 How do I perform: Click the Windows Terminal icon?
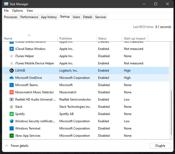tap(12, 128)
